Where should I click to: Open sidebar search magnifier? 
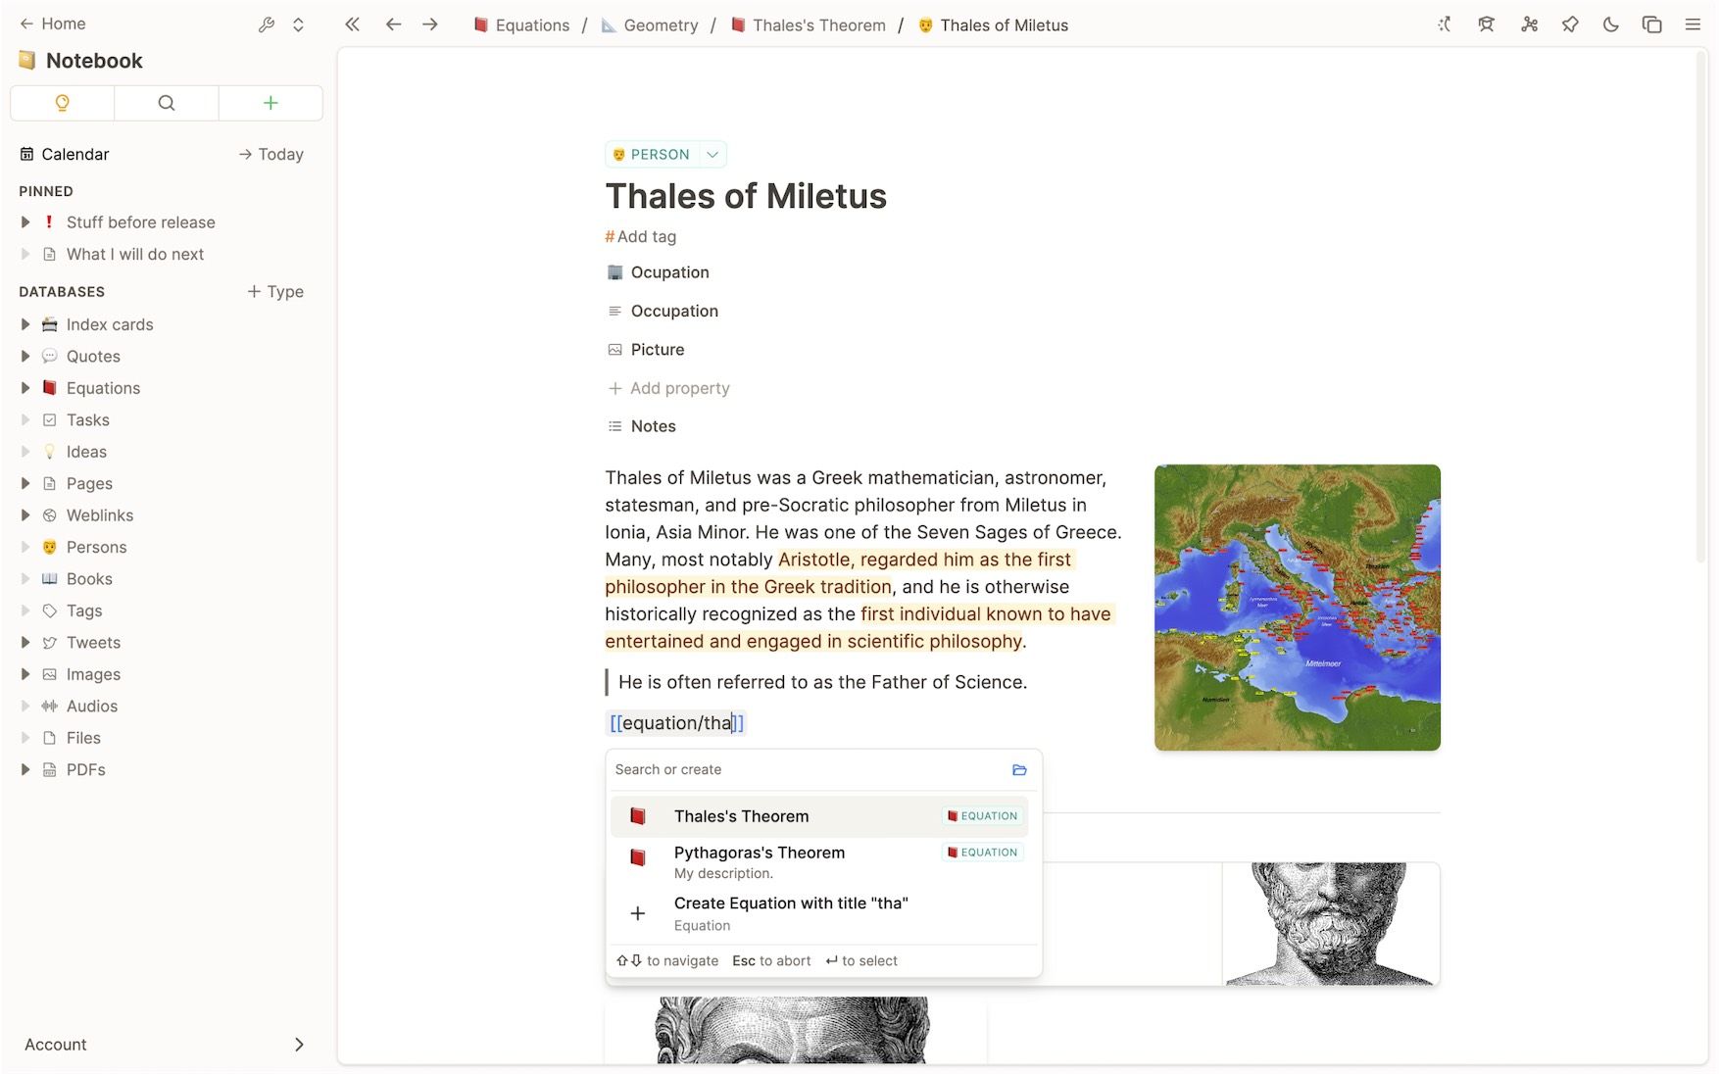click(x=167, y=103)
